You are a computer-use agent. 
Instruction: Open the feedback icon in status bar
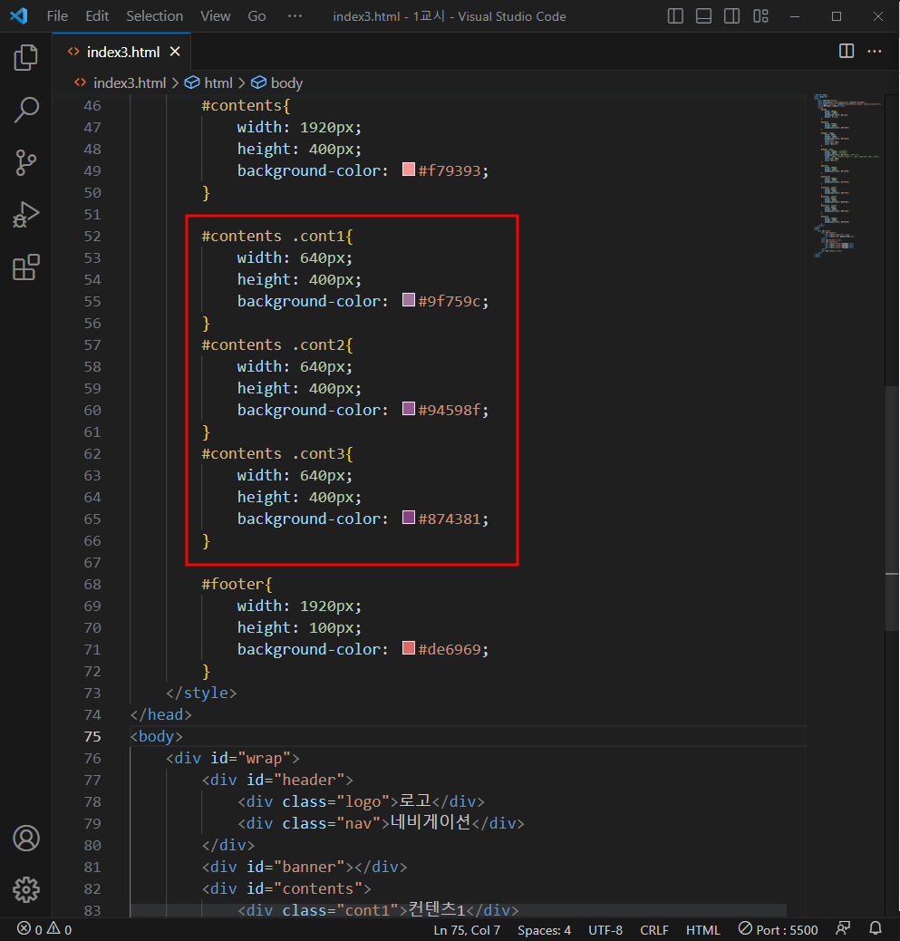844,929
